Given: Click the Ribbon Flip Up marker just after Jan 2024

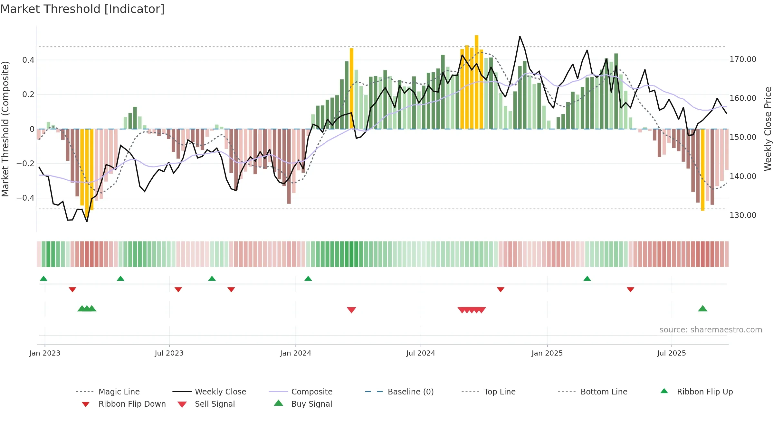Looking at the screenshot, I should point(308,278).
